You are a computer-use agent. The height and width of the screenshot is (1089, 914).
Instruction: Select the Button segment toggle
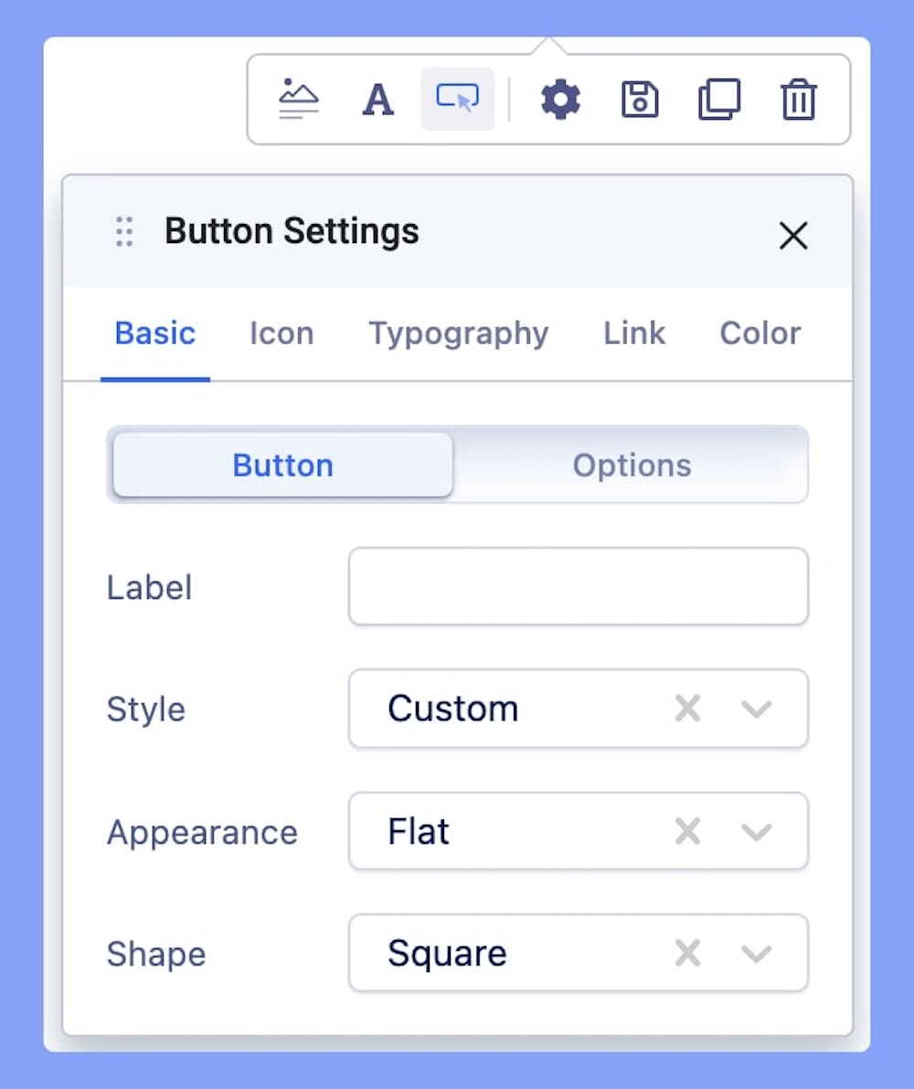[282, 465]
